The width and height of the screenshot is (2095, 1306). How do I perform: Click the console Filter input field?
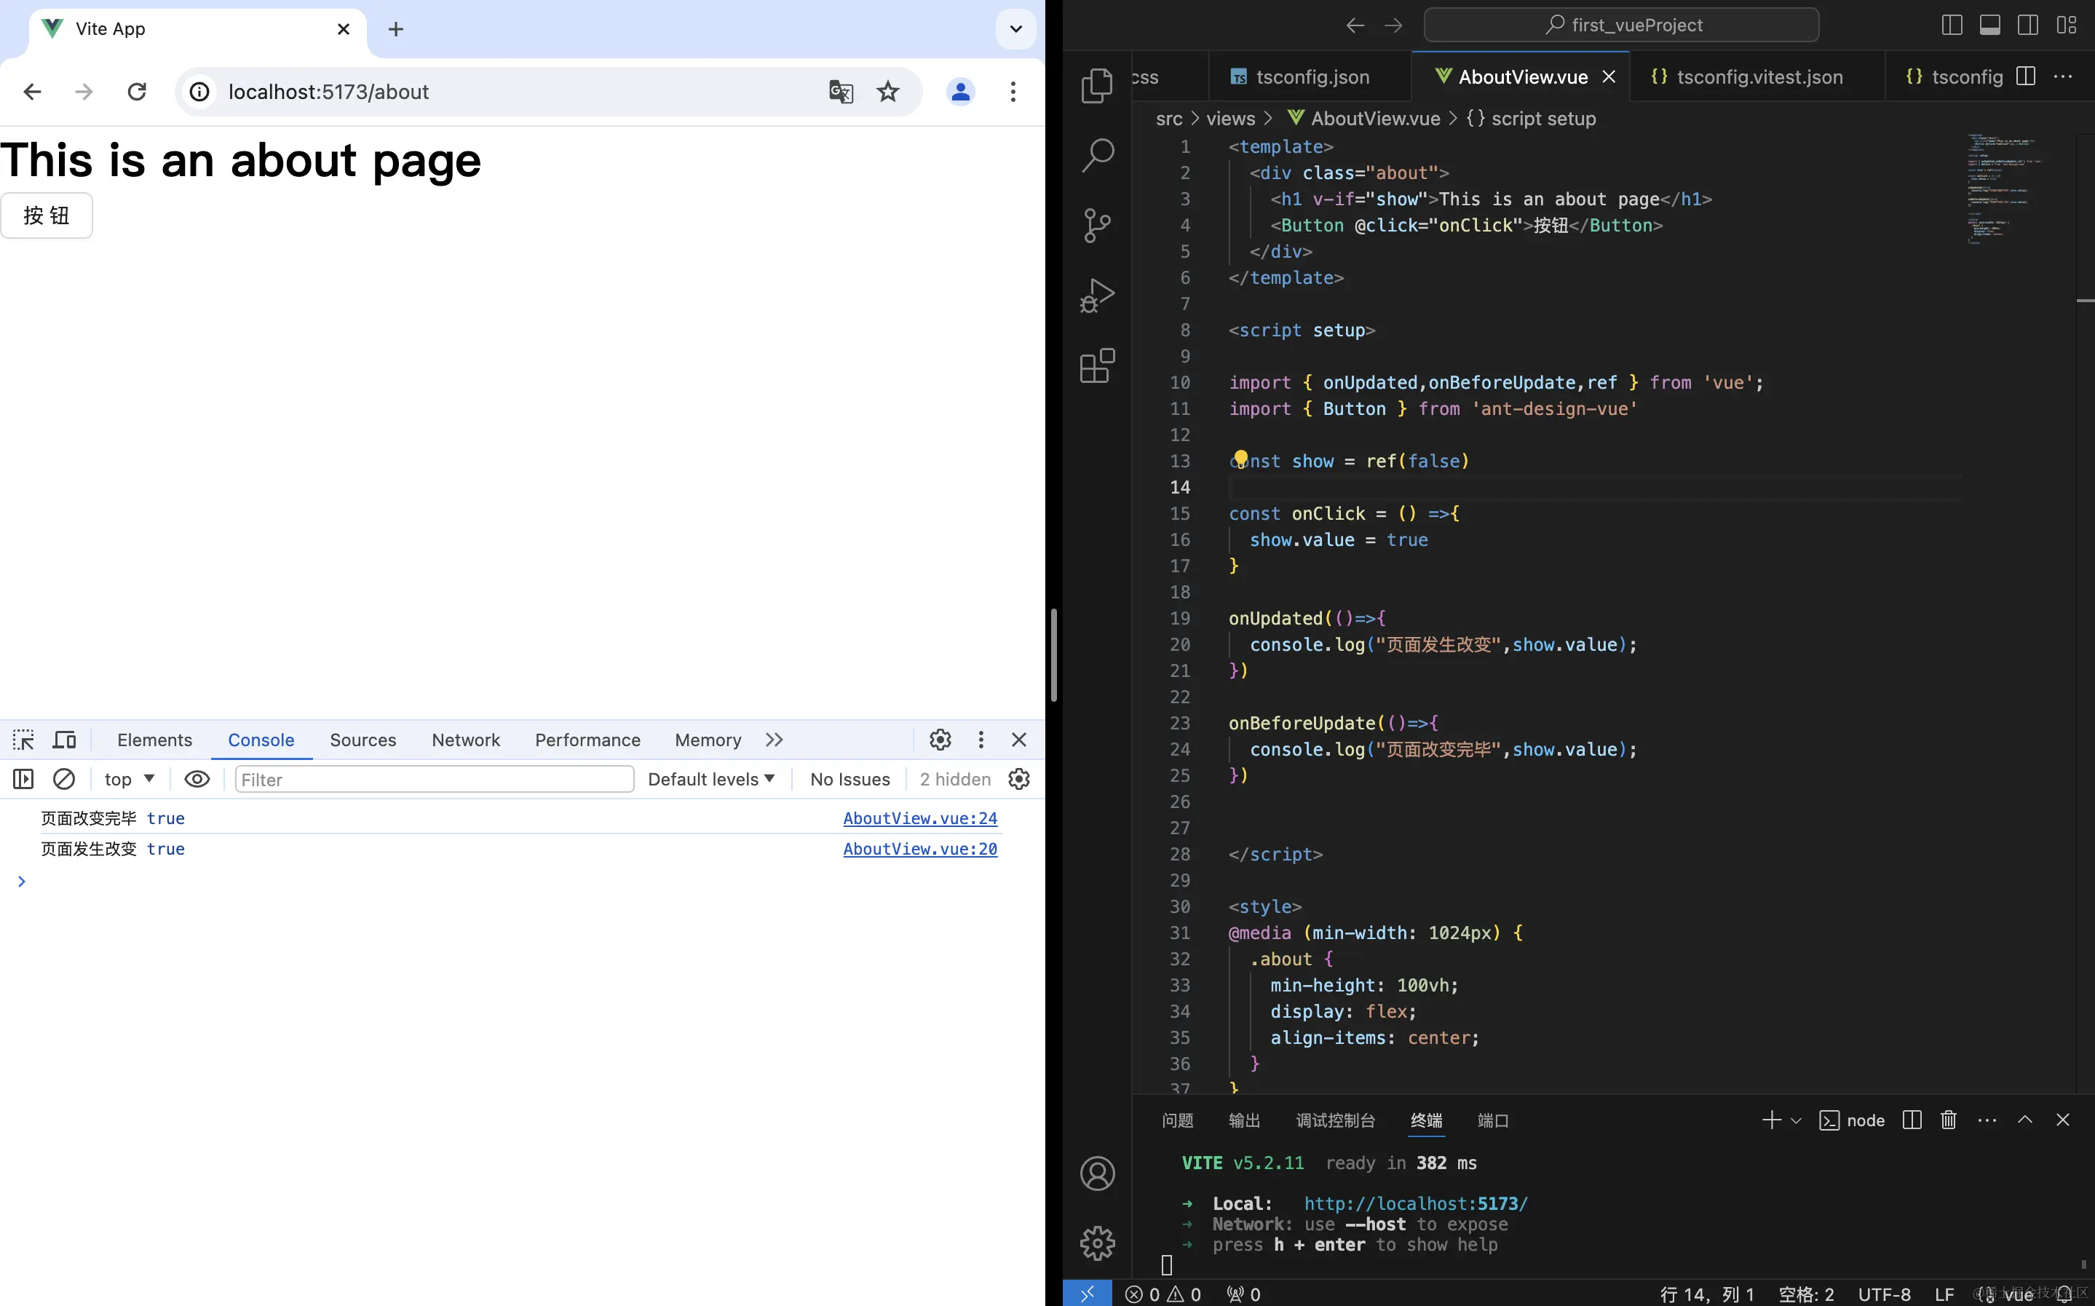[x=435, y=779]
